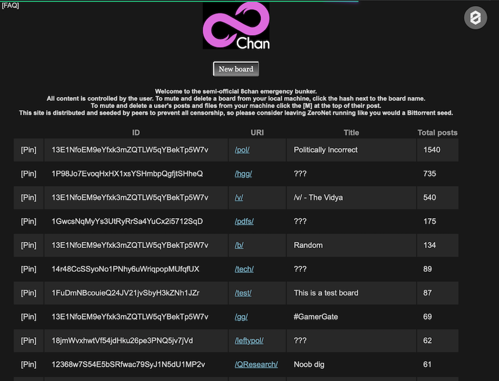The image size is (499, 381).
Task: Open the FAQ link
Action: click(x=10, y=6)
